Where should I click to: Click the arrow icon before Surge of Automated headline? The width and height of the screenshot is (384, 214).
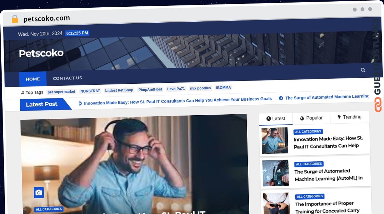(x=281, y=98)
